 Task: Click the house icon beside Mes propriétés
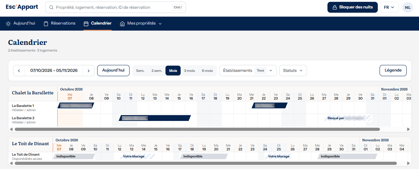pos(123,23)
